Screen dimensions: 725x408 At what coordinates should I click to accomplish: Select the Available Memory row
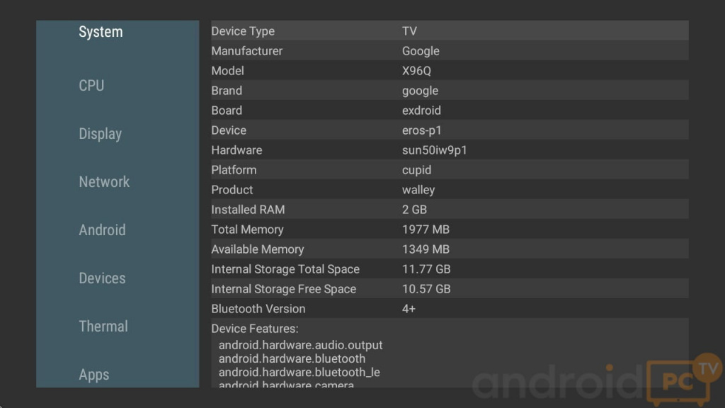(449, 249)
